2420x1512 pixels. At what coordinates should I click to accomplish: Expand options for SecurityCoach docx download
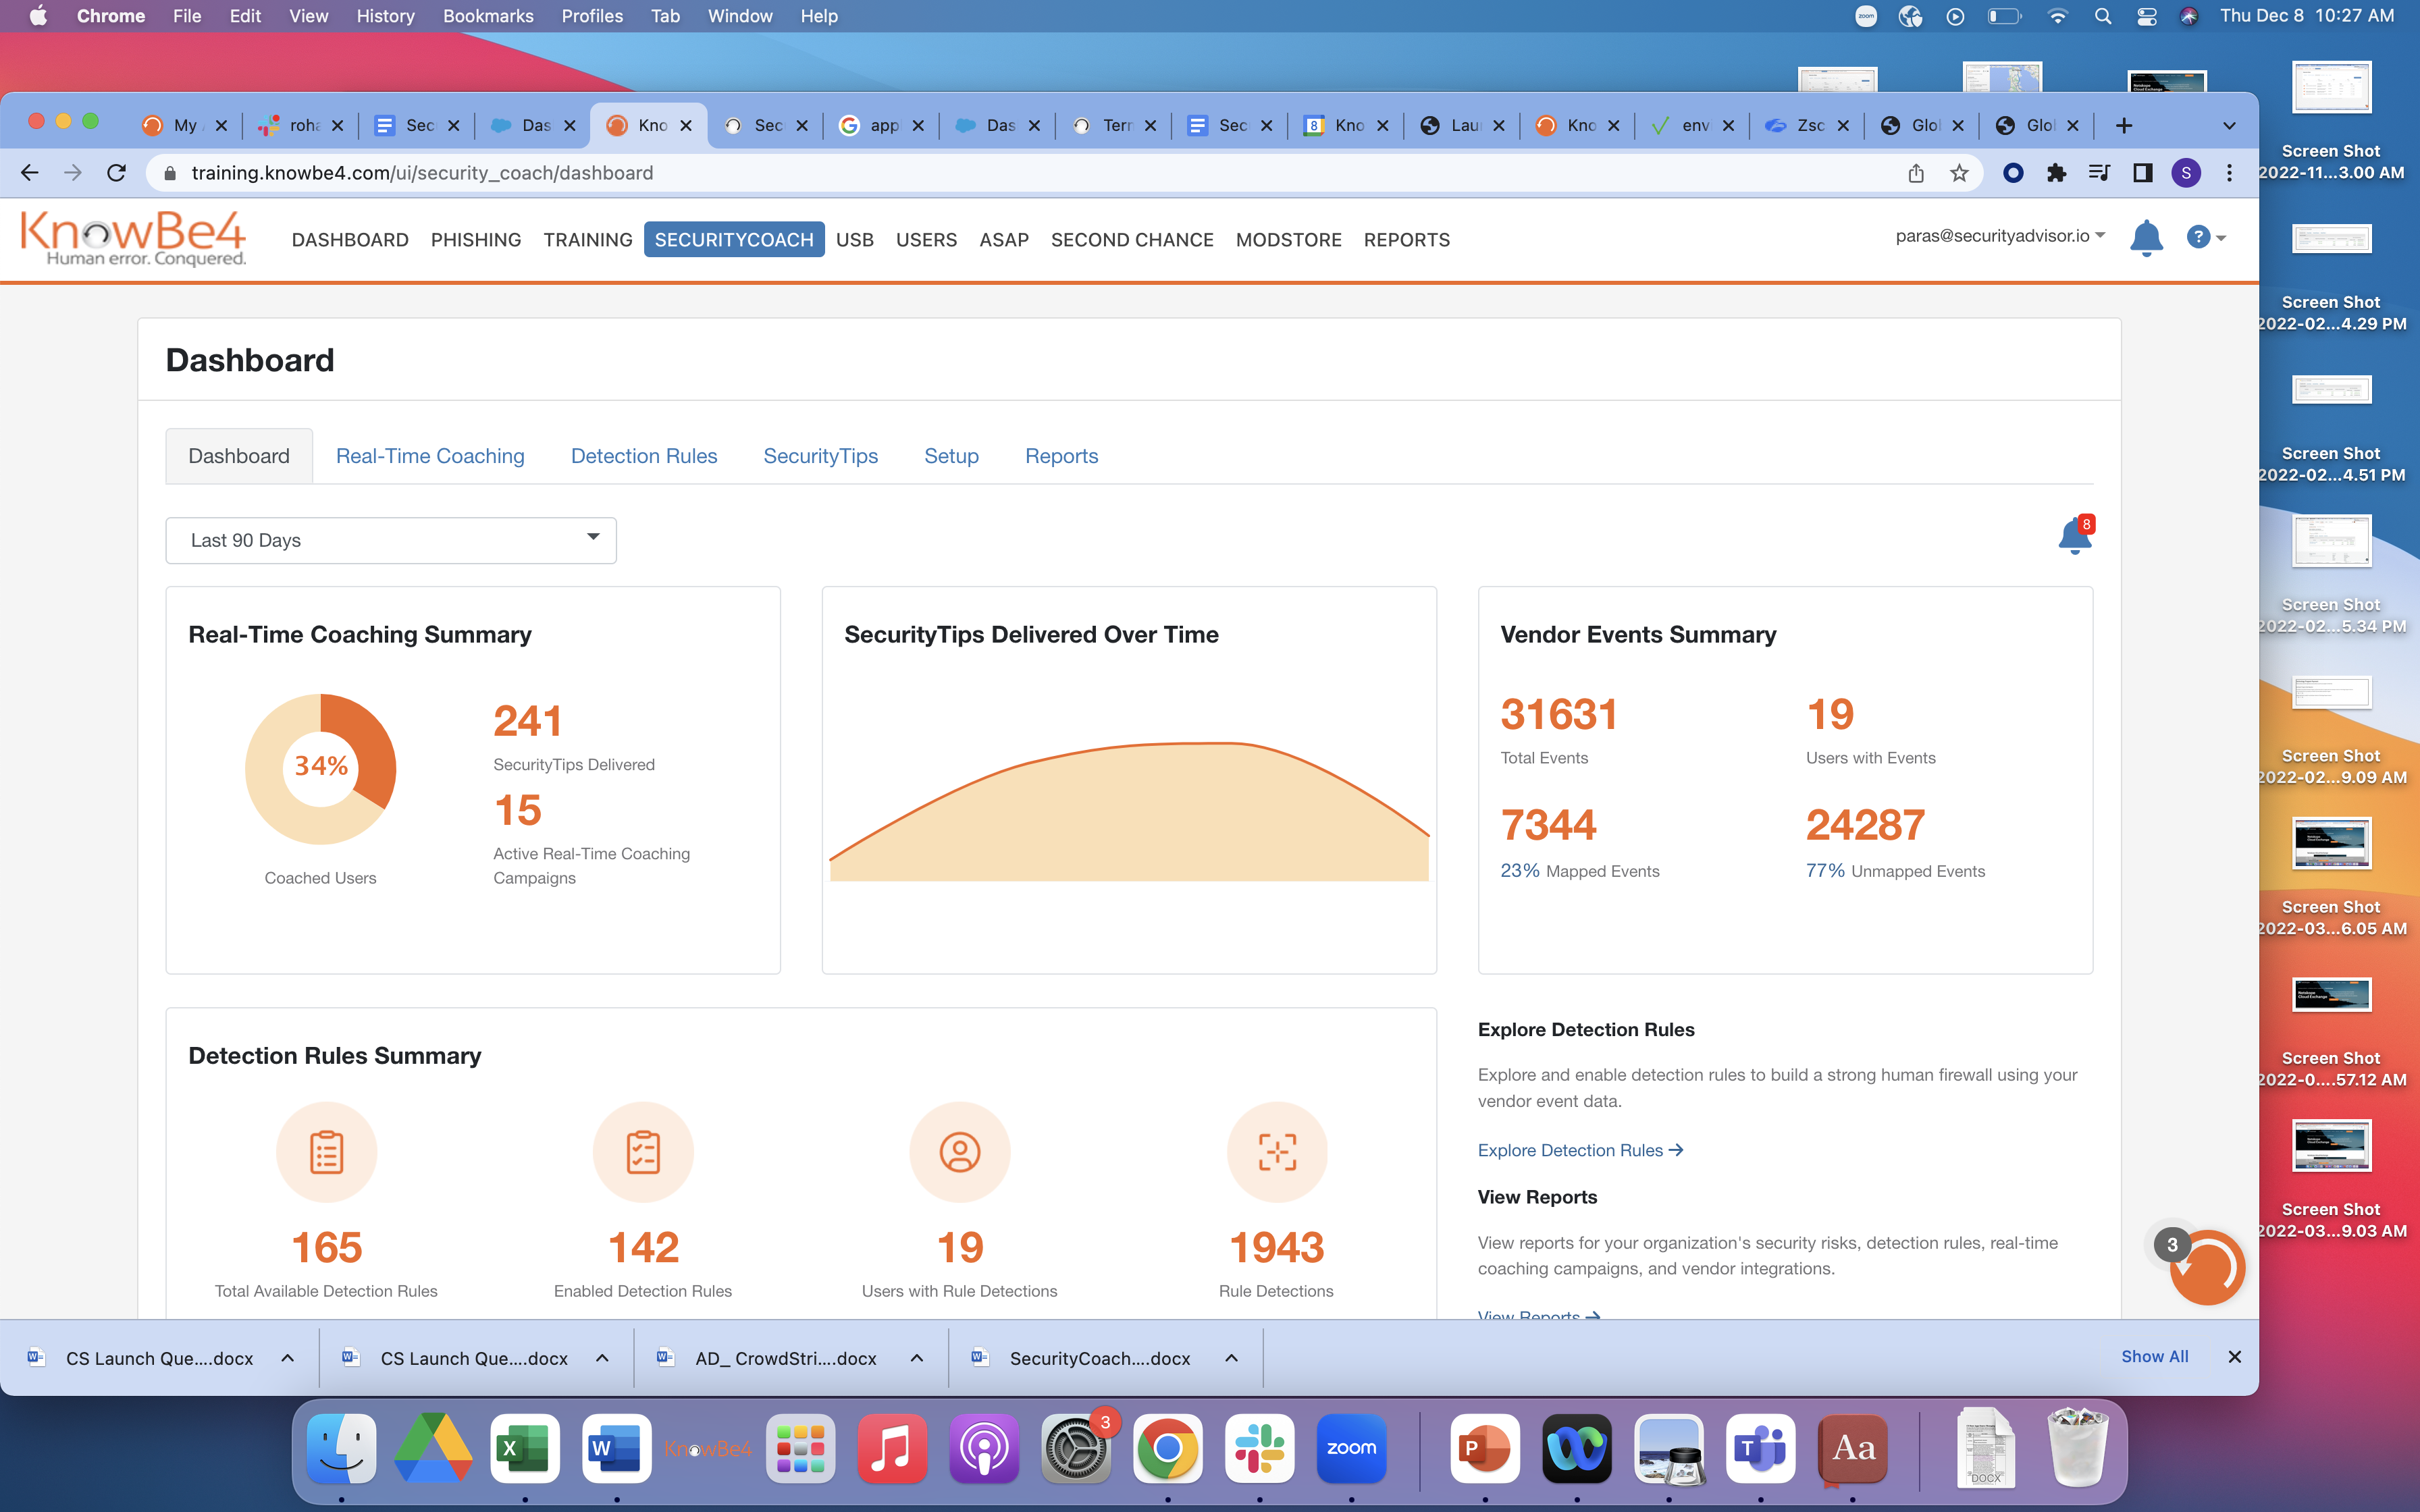coord(1232,1358)
